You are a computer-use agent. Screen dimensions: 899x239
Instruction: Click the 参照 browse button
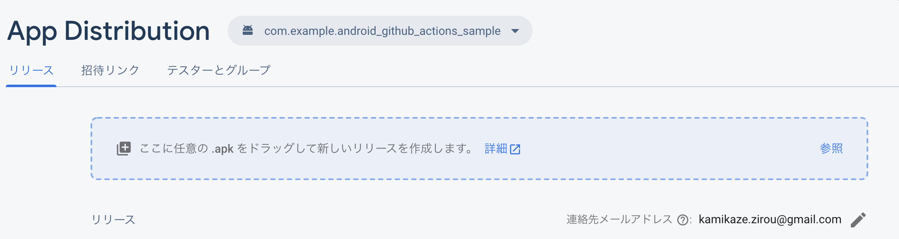[831, 149]
